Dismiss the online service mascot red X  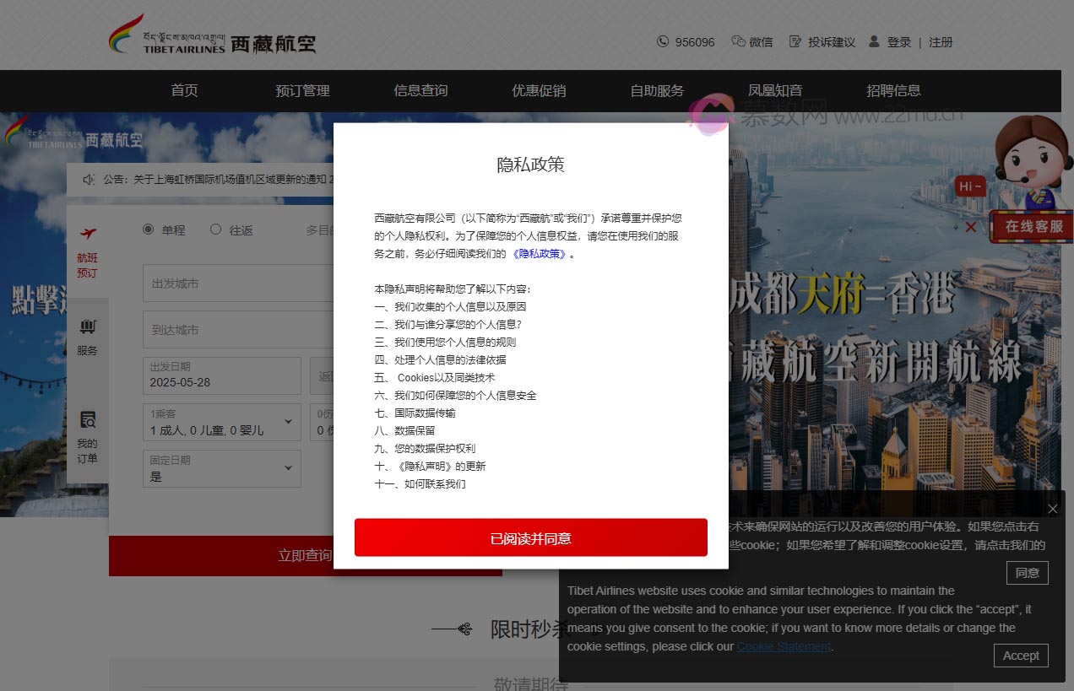point(971,227)
